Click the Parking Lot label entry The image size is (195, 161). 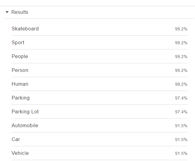(99, 112)
